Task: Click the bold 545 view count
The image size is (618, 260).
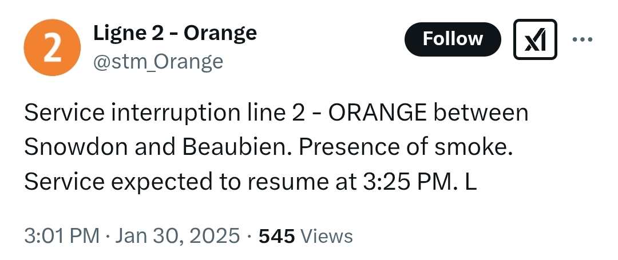Action: click(x=277, y=235)
